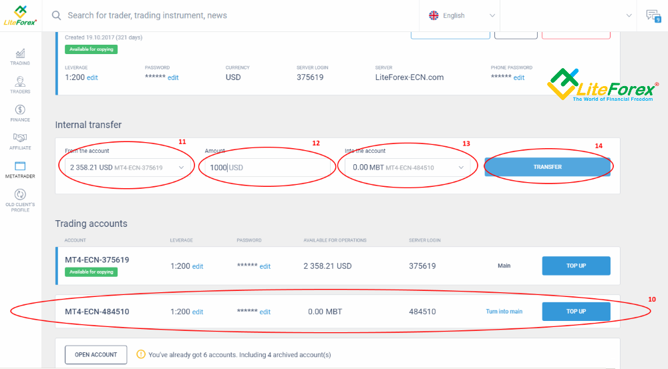This screenshot has width=668, height=369.
Task: Open the chat messages icon
Action: click(x=653, y=16)
